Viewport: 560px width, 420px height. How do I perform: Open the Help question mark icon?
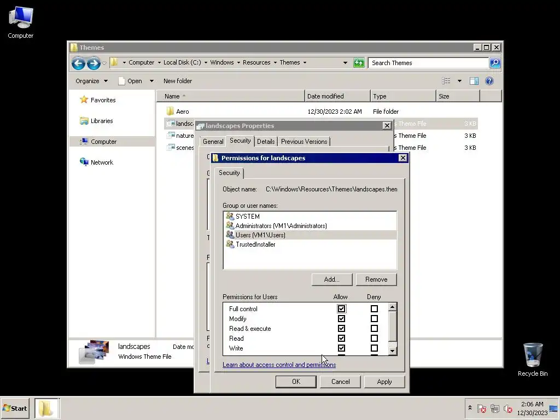[489, 81]
